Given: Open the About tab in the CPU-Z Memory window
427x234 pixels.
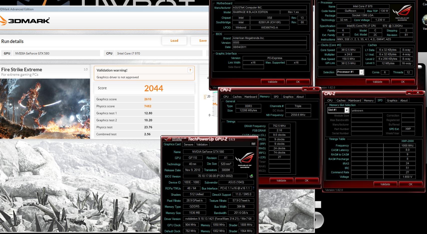Looking at the screenshot, I should (x=300, y=97).
